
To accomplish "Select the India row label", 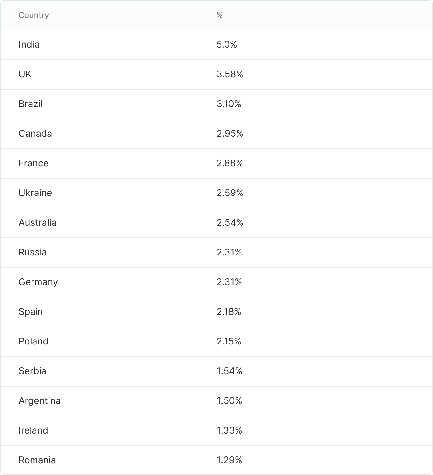I will 29,45.
